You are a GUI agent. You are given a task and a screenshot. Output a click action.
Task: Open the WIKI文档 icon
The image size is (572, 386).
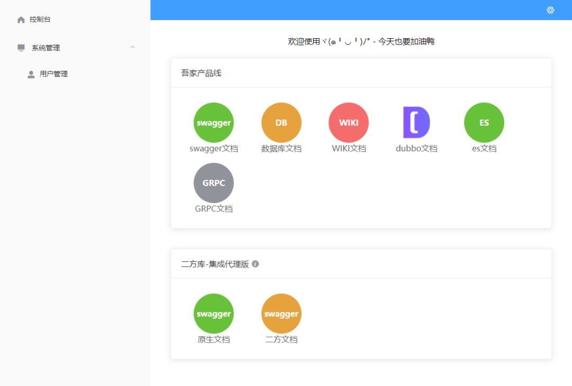point(348,122)
